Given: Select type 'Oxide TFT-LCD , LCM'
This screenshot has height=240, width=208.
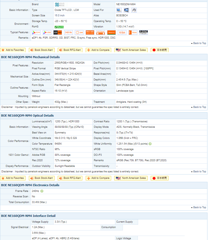Looking at the screenshot, I should point(67,10).
